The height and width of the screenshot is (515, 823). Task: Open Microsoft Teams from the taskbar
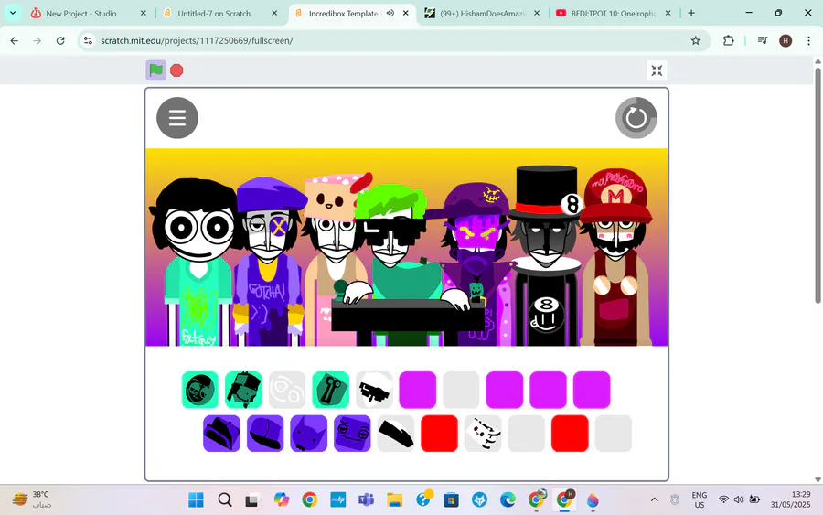(x=366, y=499)
